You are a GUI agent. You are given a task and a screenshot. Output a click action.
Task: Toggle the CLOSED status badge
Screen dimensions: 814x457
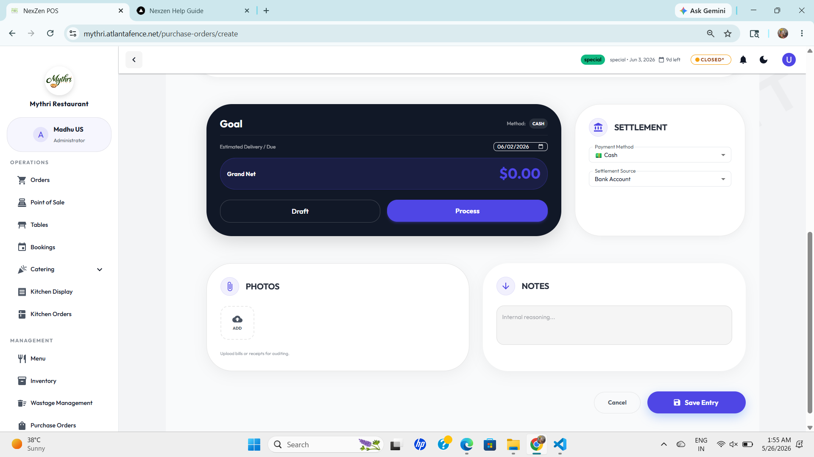(x=711, y=60)
